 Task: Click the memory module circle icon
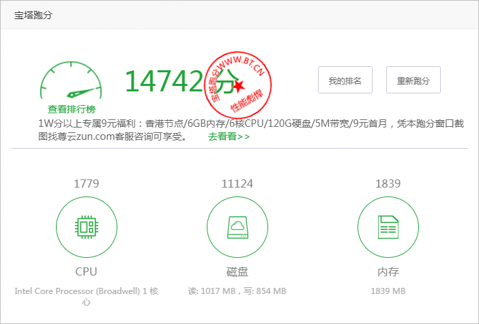pyautogui.click(x=388, y=226)
